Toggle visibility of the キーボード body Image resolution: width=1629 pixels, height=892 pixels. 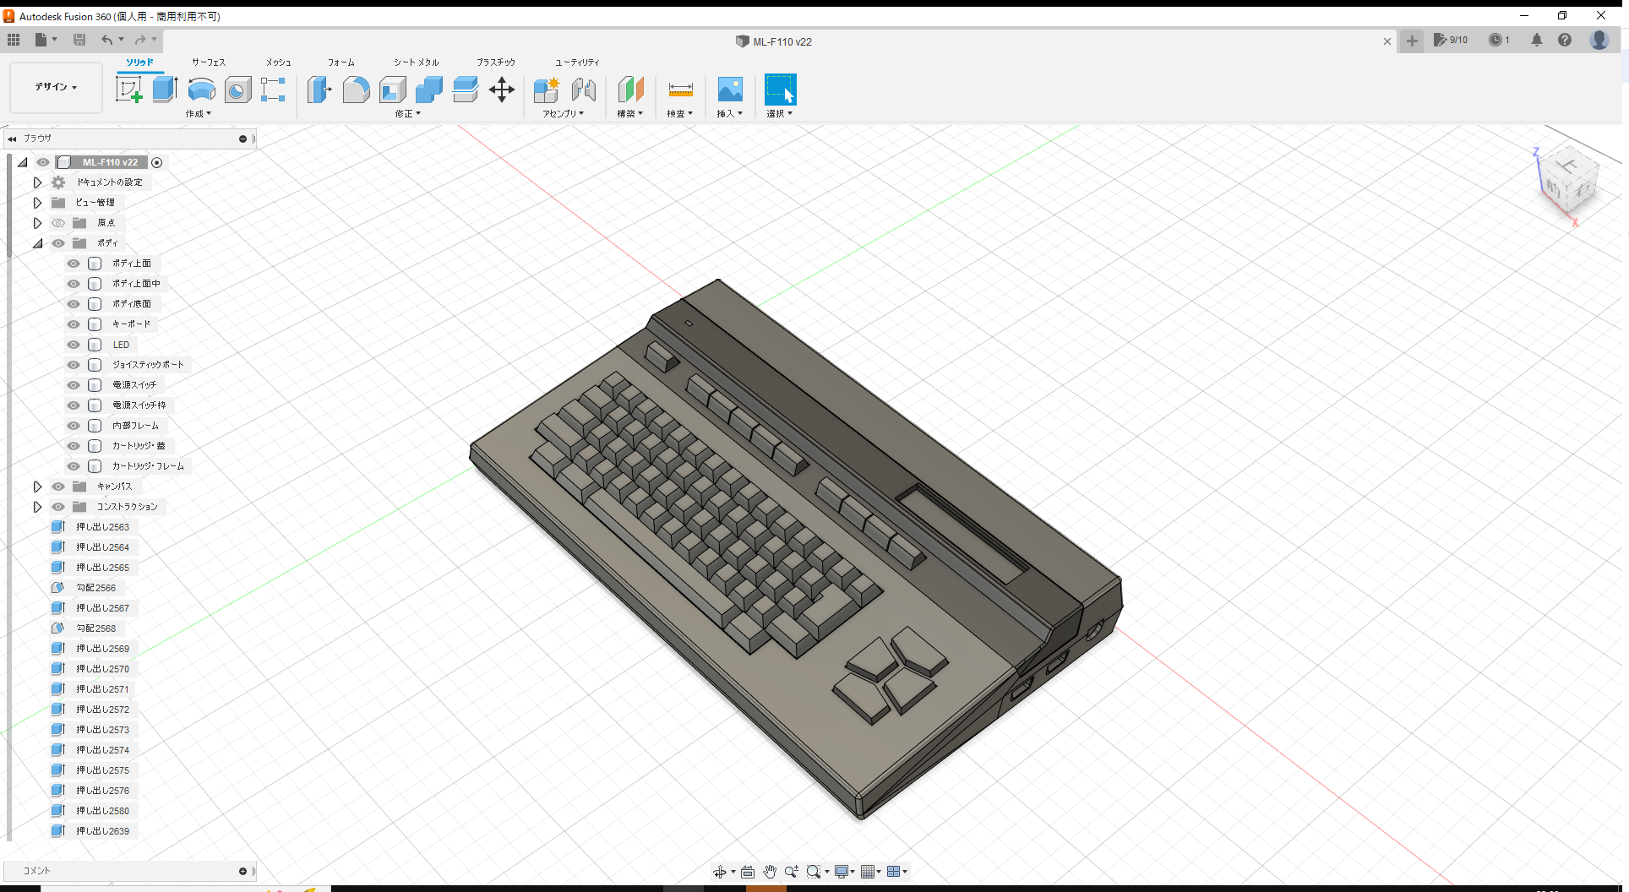(73, 324)
